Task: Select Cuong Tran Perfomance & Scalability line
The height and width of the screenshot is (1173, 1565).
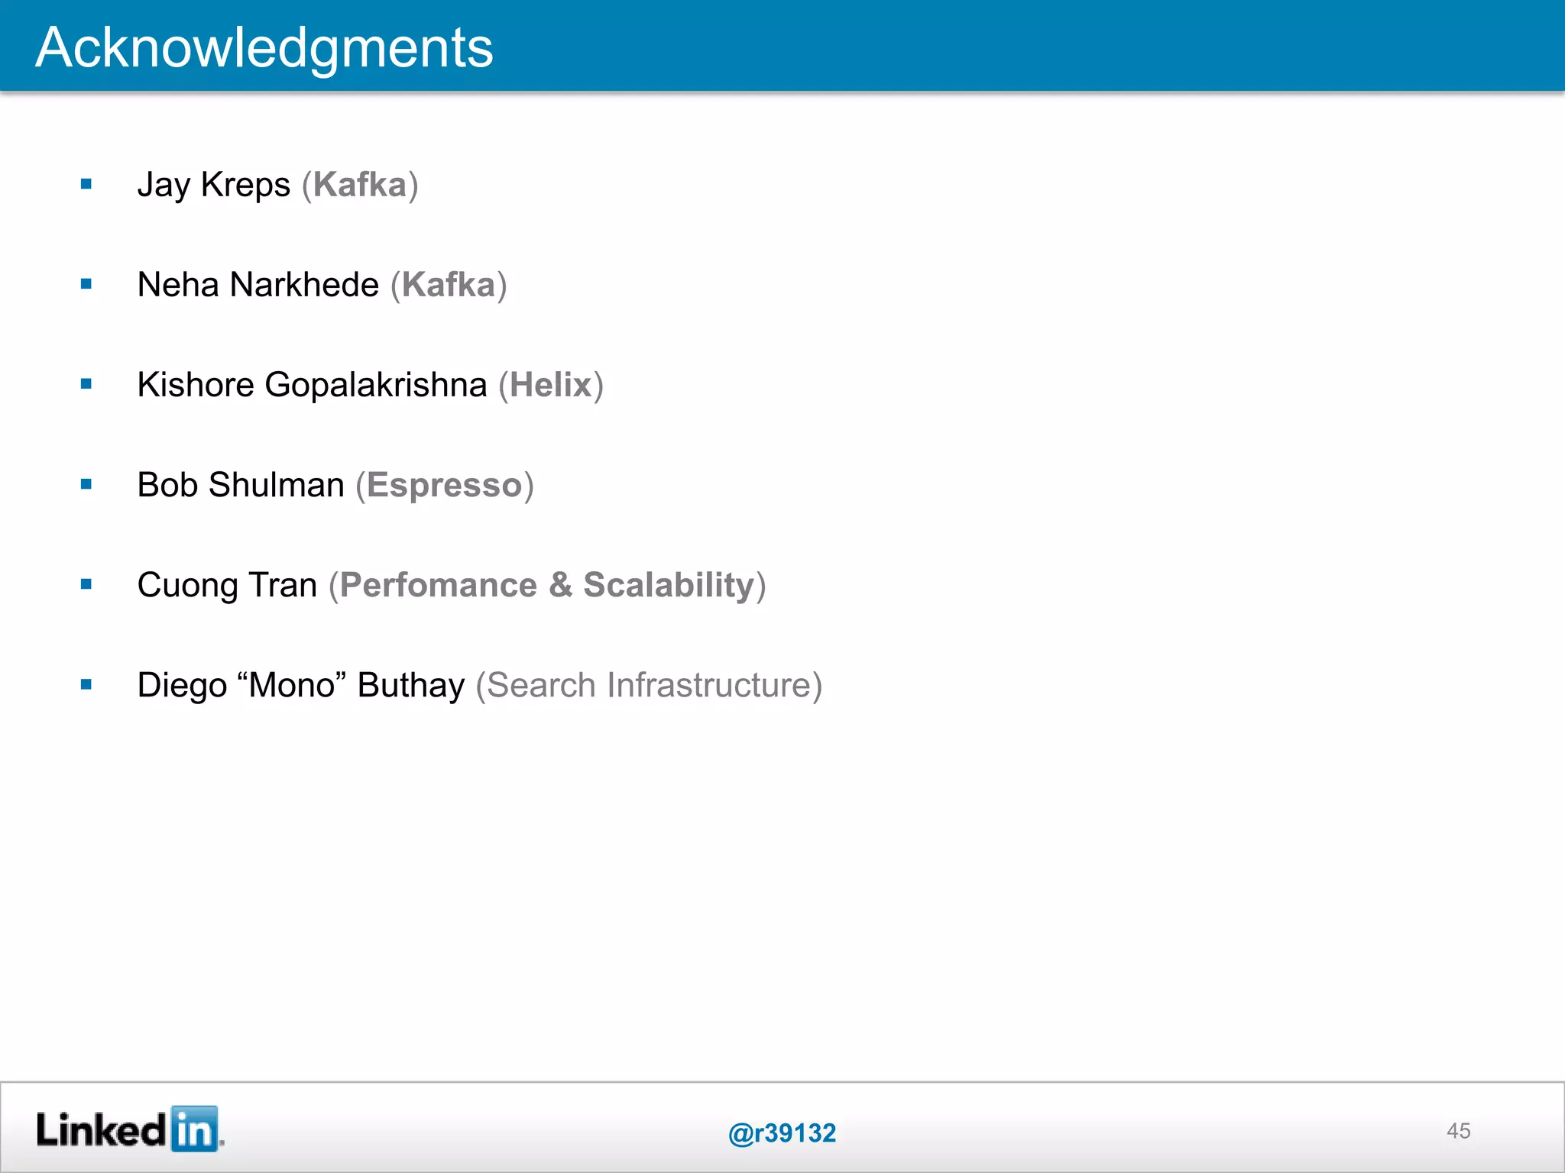Action: (452, 585)
